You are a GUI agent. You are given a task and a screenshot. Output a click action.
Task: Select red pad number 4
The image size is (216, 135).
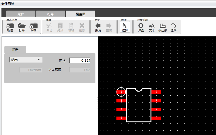point(121,118)
